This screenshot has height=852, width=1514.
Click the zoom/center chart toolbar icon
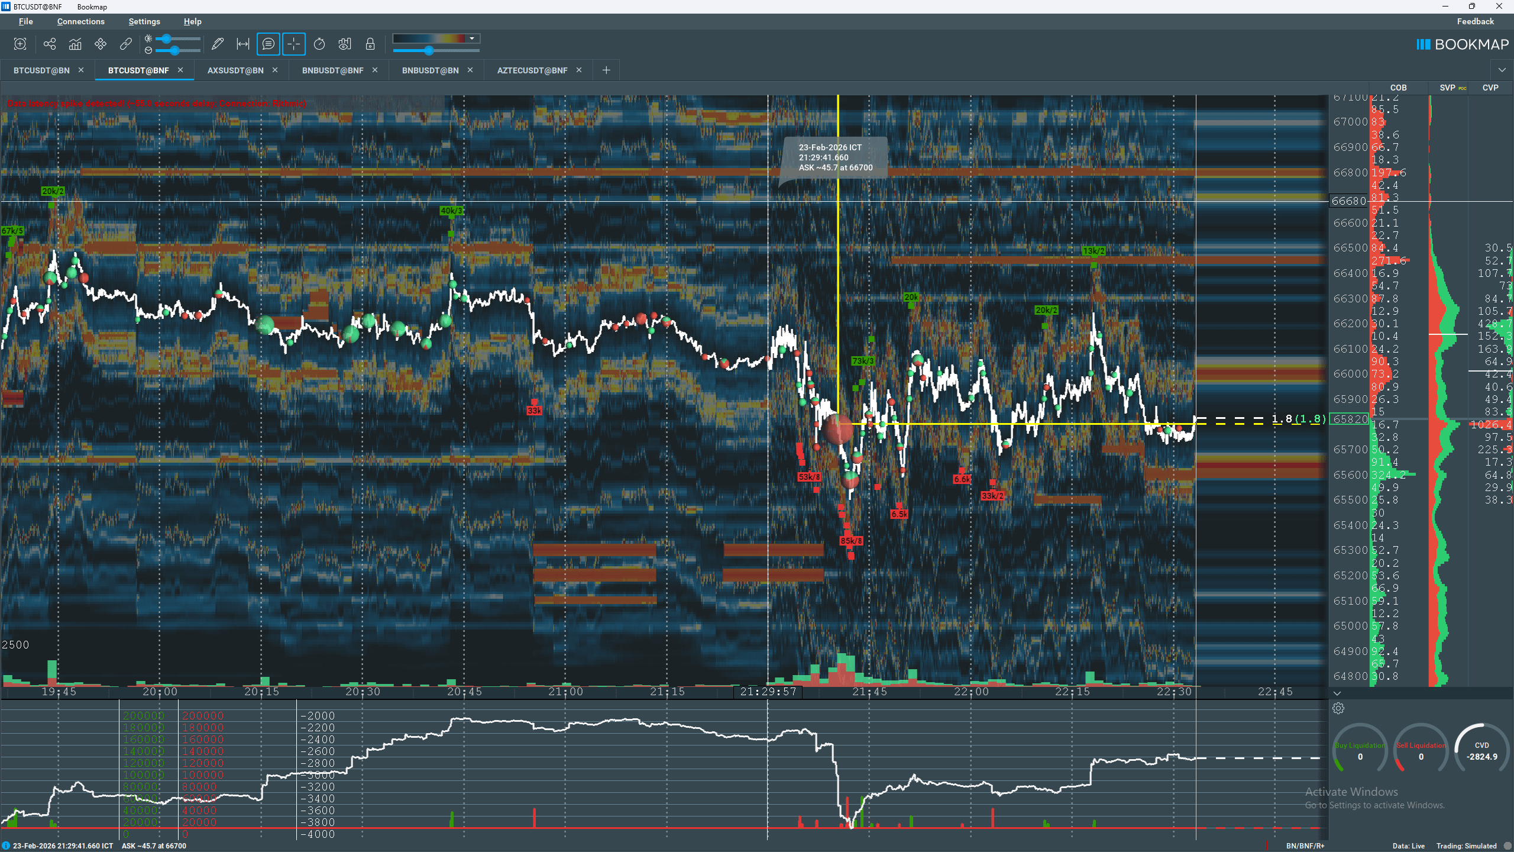pos(20,44)
